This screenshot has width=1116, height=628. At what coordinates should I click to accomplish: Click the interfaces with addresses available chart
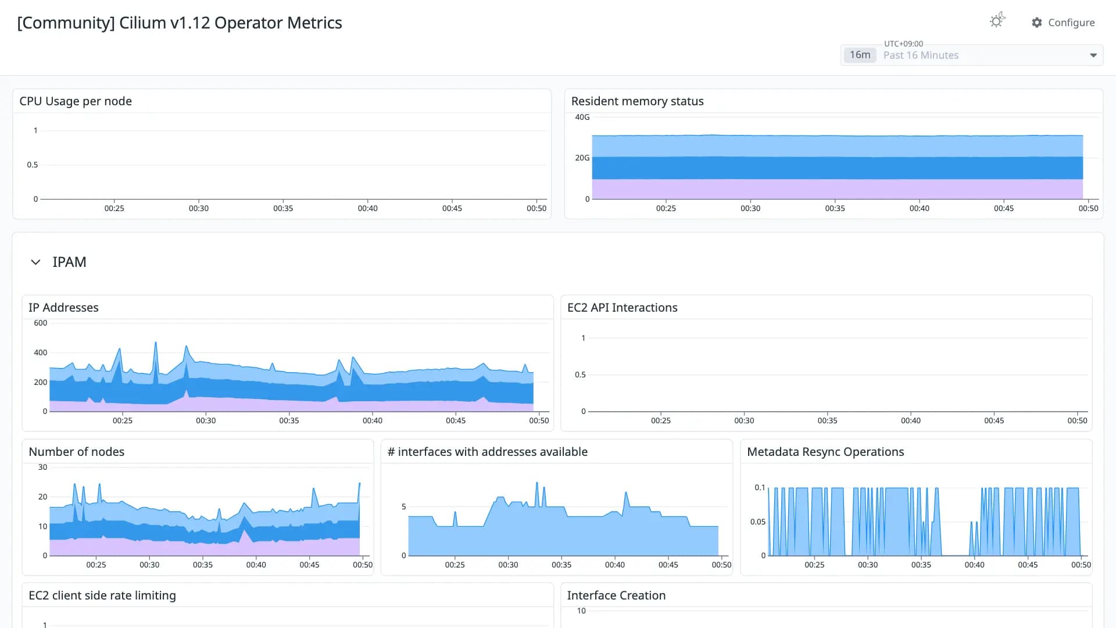click(563, 519)
